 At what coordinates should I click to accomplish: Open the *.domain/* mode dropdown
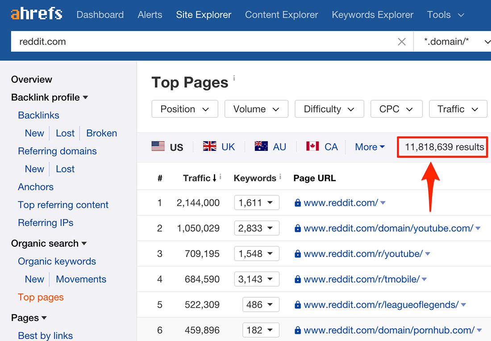click(452, 42)
